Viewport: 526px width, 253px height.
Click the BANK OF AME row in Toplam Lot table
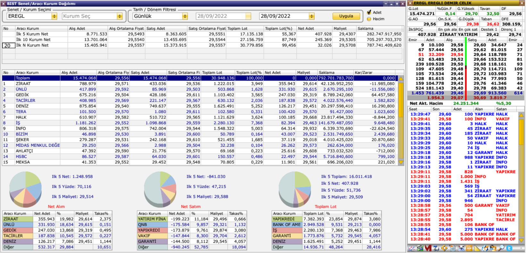click(x=327, y=224)
